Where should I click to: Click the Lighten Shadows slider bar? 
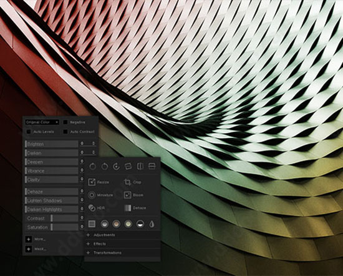pos(52,200)
